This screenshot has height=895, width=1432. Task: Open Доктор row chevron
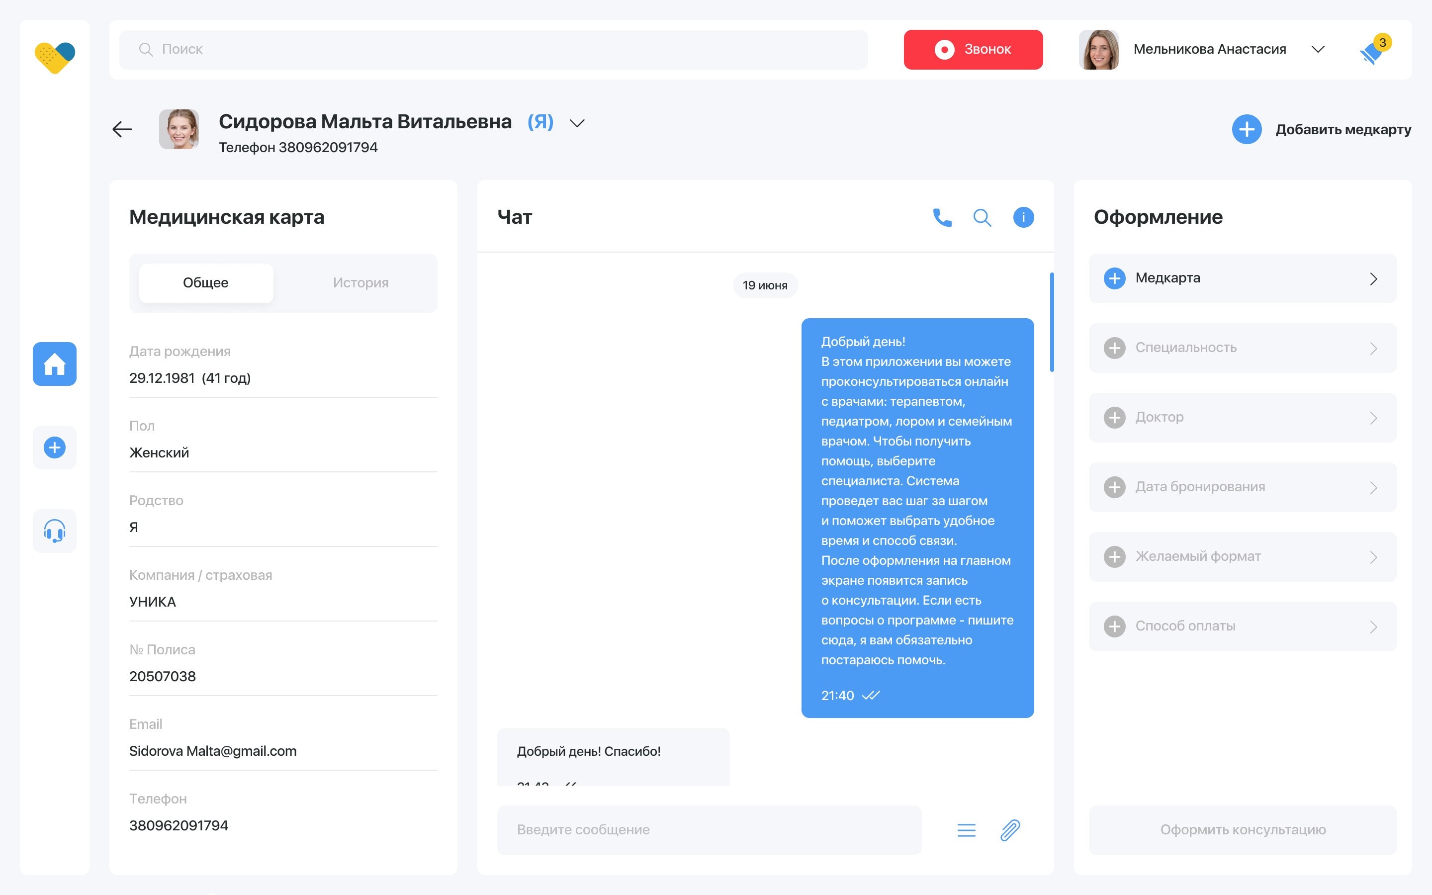[x=1373, y=418]
